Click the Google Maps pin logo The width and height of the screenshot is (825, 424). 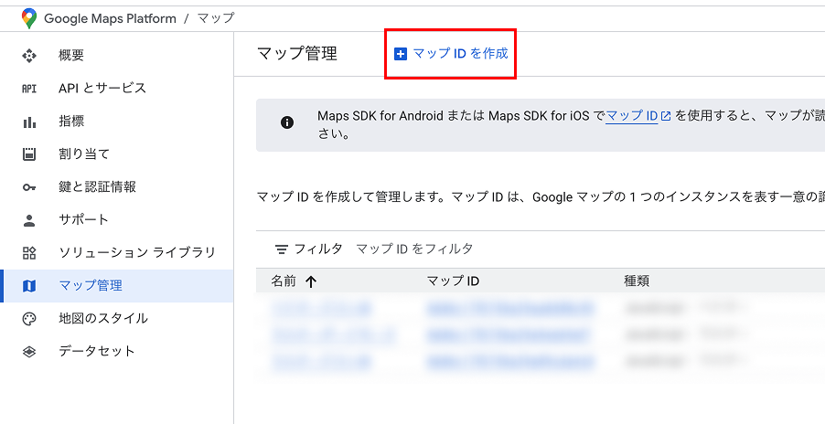click(x=29, y=18)
